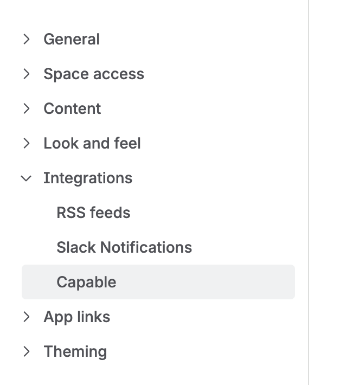Collapse the Integrations section chevron

pyautogui.click(x=26, y=178)
